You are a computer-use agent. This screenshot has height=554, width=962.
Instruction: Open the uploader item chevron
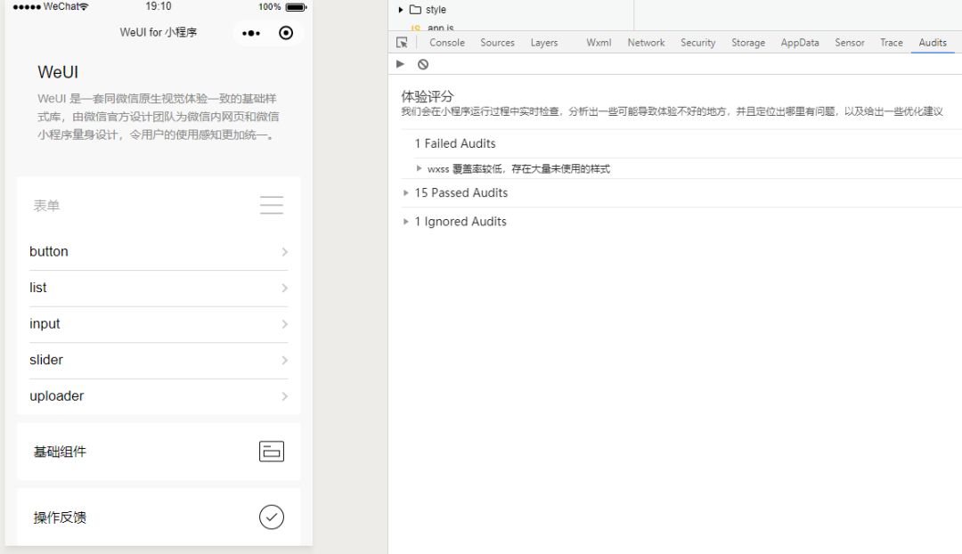285,396
